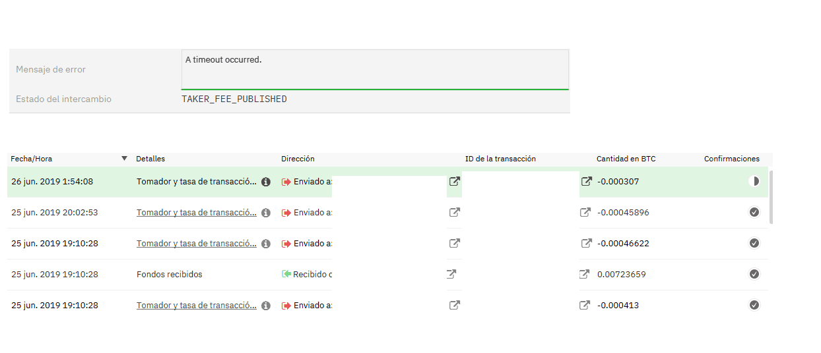Open address external link for the -0.00046622 row

[455, 243]
